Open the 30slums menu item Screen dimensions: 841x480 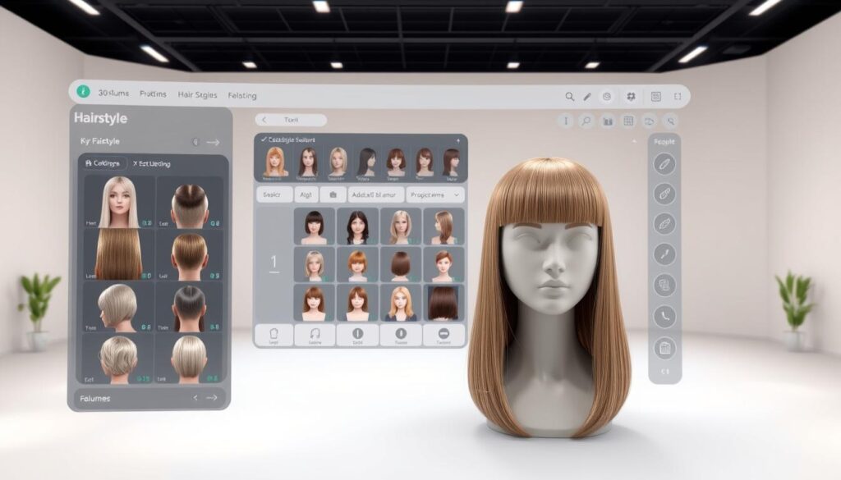[x=113, y=94]
